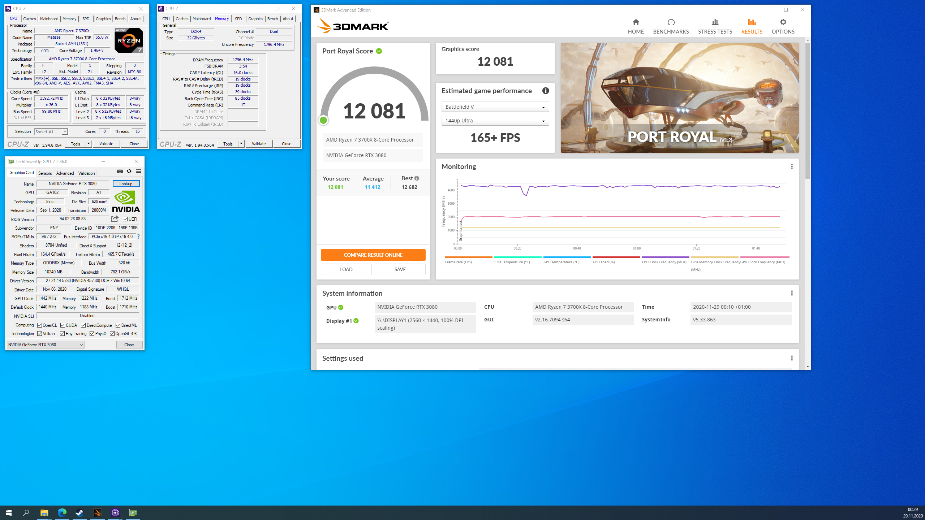Expand Tools dropdown arrow in Memory CPU-Z
The width and height of the screenshot is (925, 520).
coord(241,144)
